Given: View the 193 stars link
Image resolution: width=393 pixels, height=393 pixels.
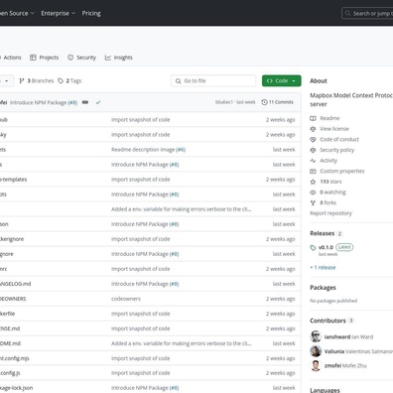Looking at the screenshot, I should point(330,182).
